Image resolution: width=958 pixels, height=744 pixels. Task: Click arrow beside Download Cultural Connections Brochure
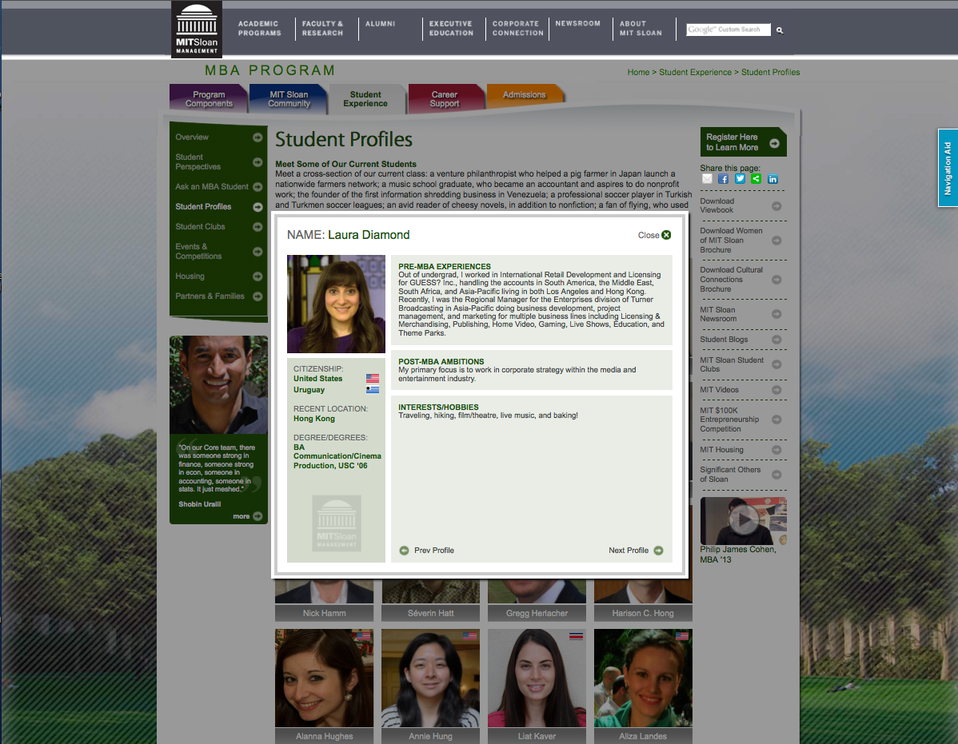tap(776, 280)
